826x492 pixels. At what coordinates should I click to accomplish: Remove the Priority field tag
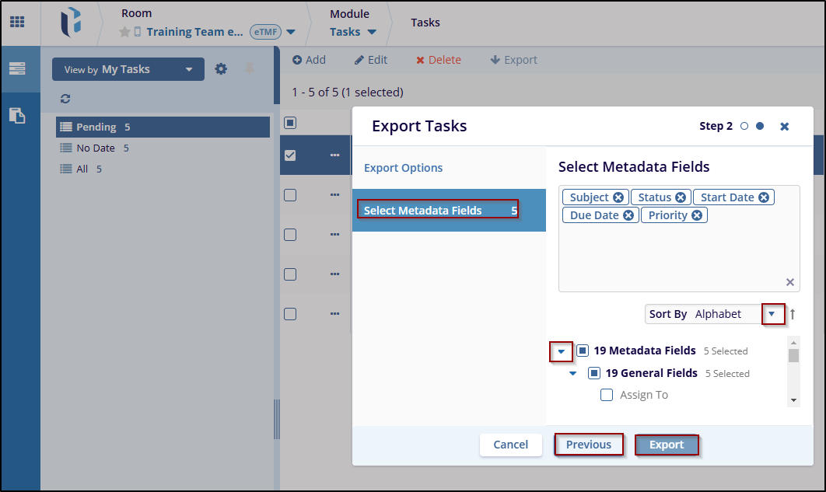point(697,215)
